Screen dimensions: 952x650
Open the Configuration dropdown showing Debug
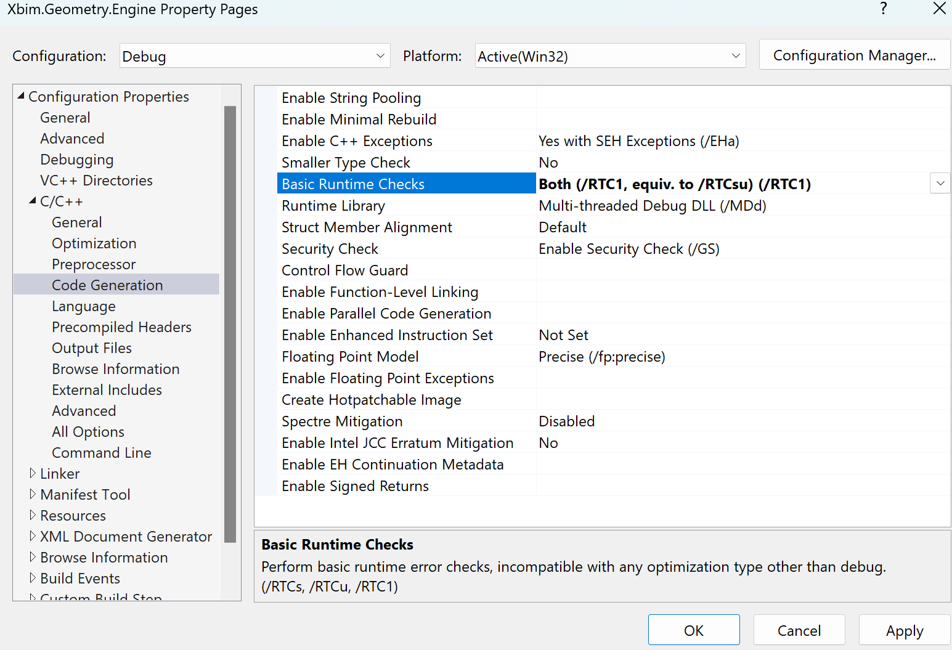point(380,55)
